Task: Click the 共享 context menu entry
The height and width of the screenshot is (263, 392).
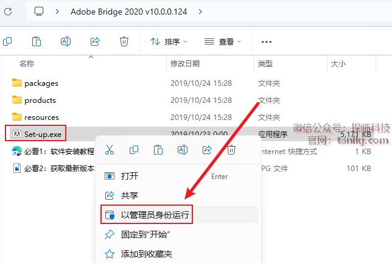Action: click(130, 195)
